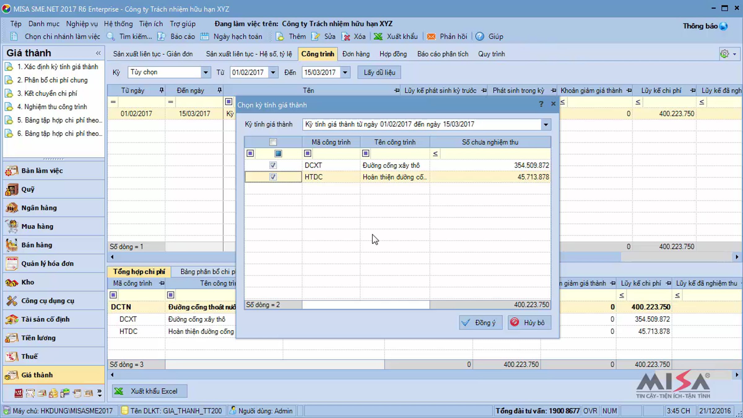Click the Ngày hạch toán calendar icon
743x418 pixels.
pos(205,37)
